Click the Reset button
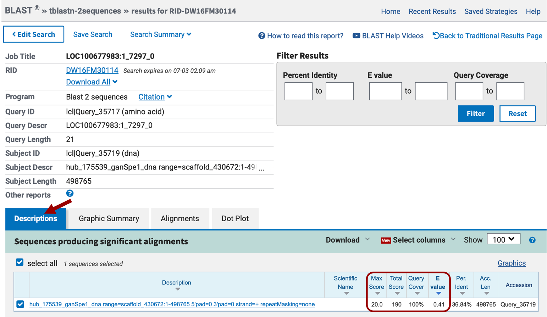Screen dimensions: 547x317 point(518,113)
